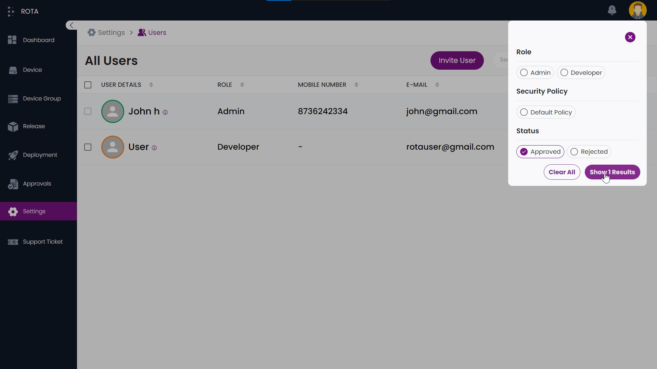Click the collapse sidebar arrow
This screenshot has width=657, height=369.
click(x=71, y=25)
